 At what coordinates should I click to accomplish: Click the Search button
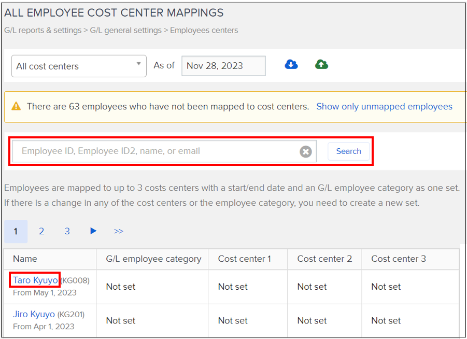[348, 151]
